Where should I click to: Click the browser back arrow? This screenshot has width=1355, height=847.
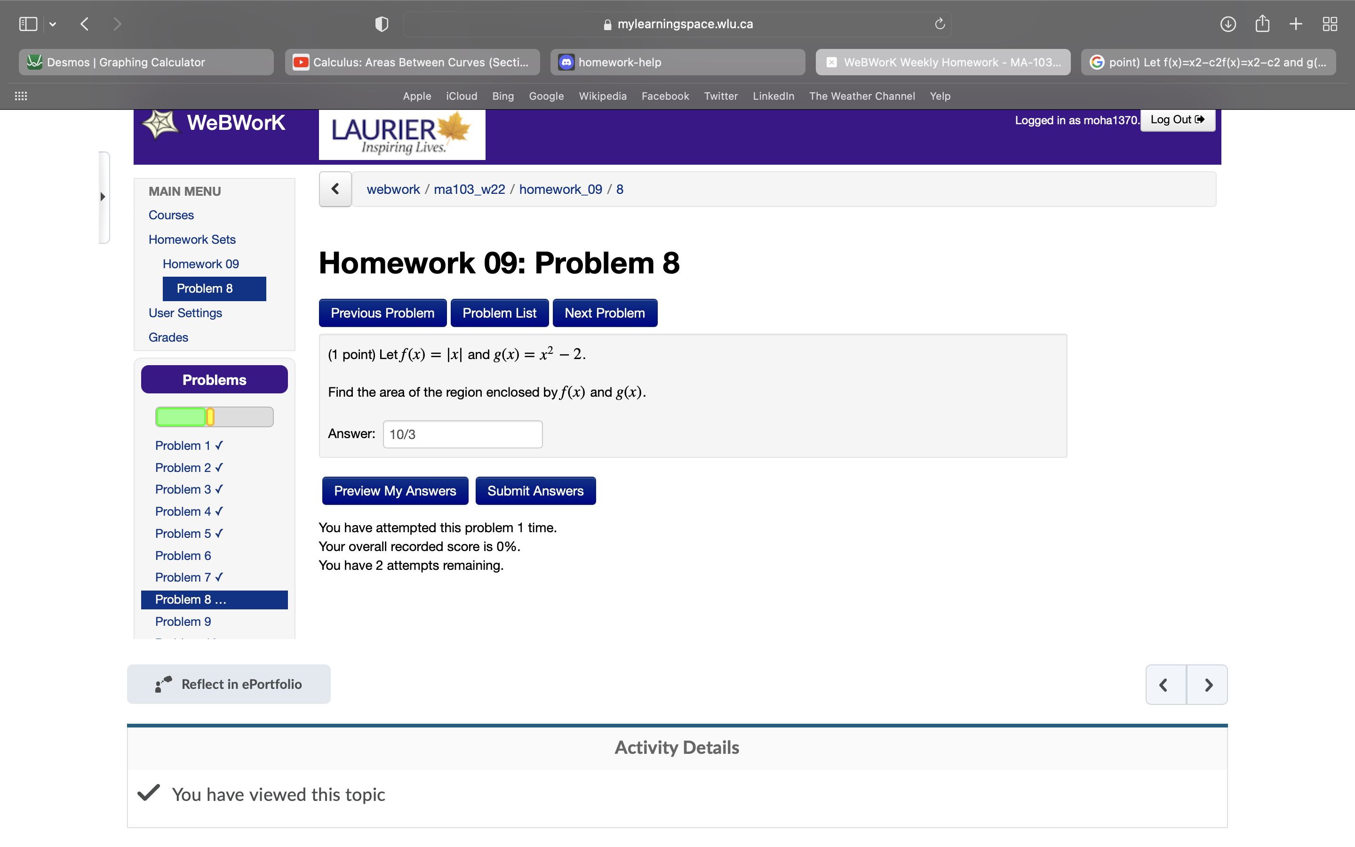pyautogui.click(x=85, y=24)
